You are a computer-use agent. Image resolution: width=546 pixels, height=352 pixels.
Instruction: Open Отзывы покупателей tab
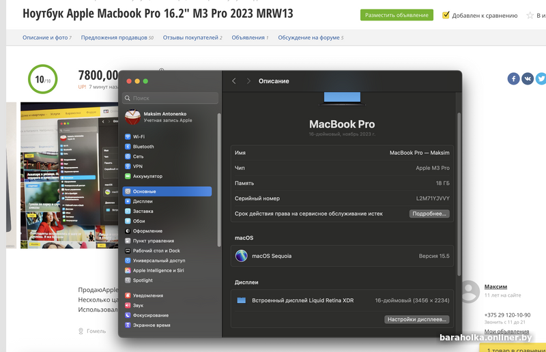point(192,38)
